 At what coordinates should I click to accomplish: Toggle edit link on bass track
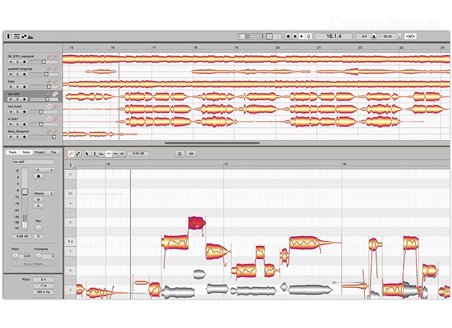click(55, 81)
